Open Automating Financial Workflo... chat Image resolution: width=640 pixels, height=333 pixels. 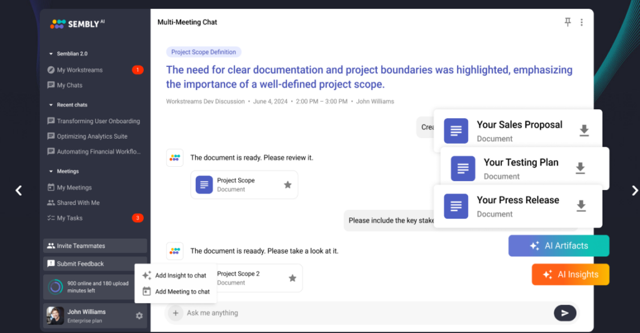click(x=95, y=151)
